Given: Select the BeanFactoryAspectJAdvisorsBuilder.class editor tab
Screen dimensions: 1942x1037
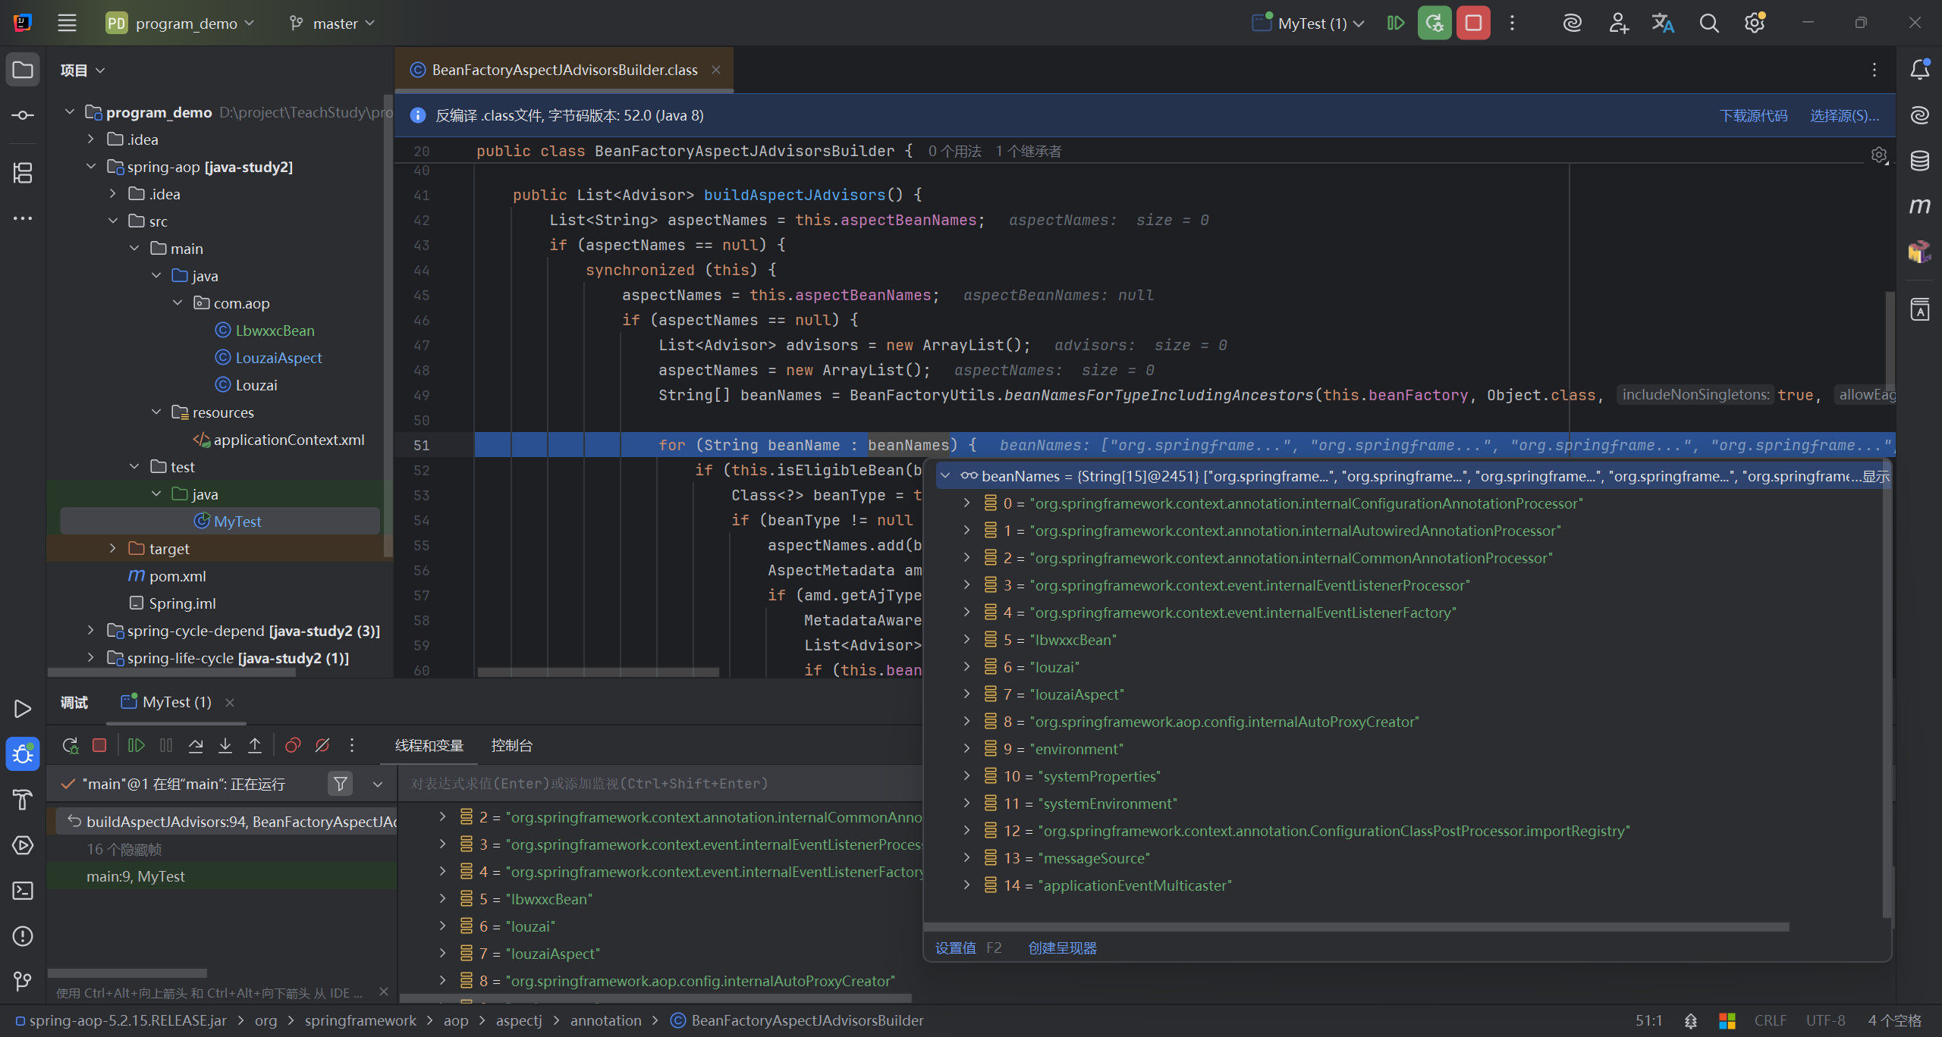Looking at the screenshot, I should coord(564,70).
